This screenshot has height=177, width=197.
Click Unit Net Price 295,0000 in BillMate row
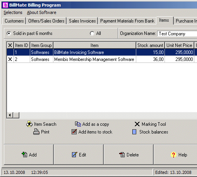(x=179, y=52)
